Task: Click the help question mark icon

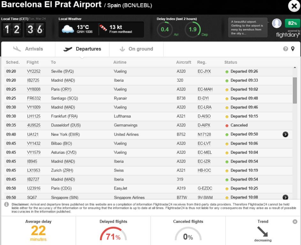Action: tap(285, 49)
